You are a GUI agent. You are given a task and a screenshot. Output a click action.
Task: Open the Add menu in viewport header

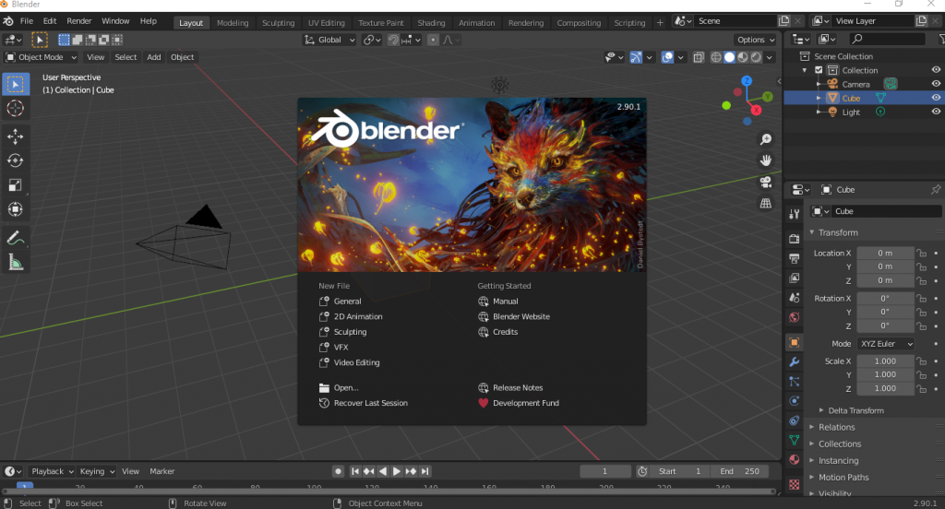(x=154, y=57)
